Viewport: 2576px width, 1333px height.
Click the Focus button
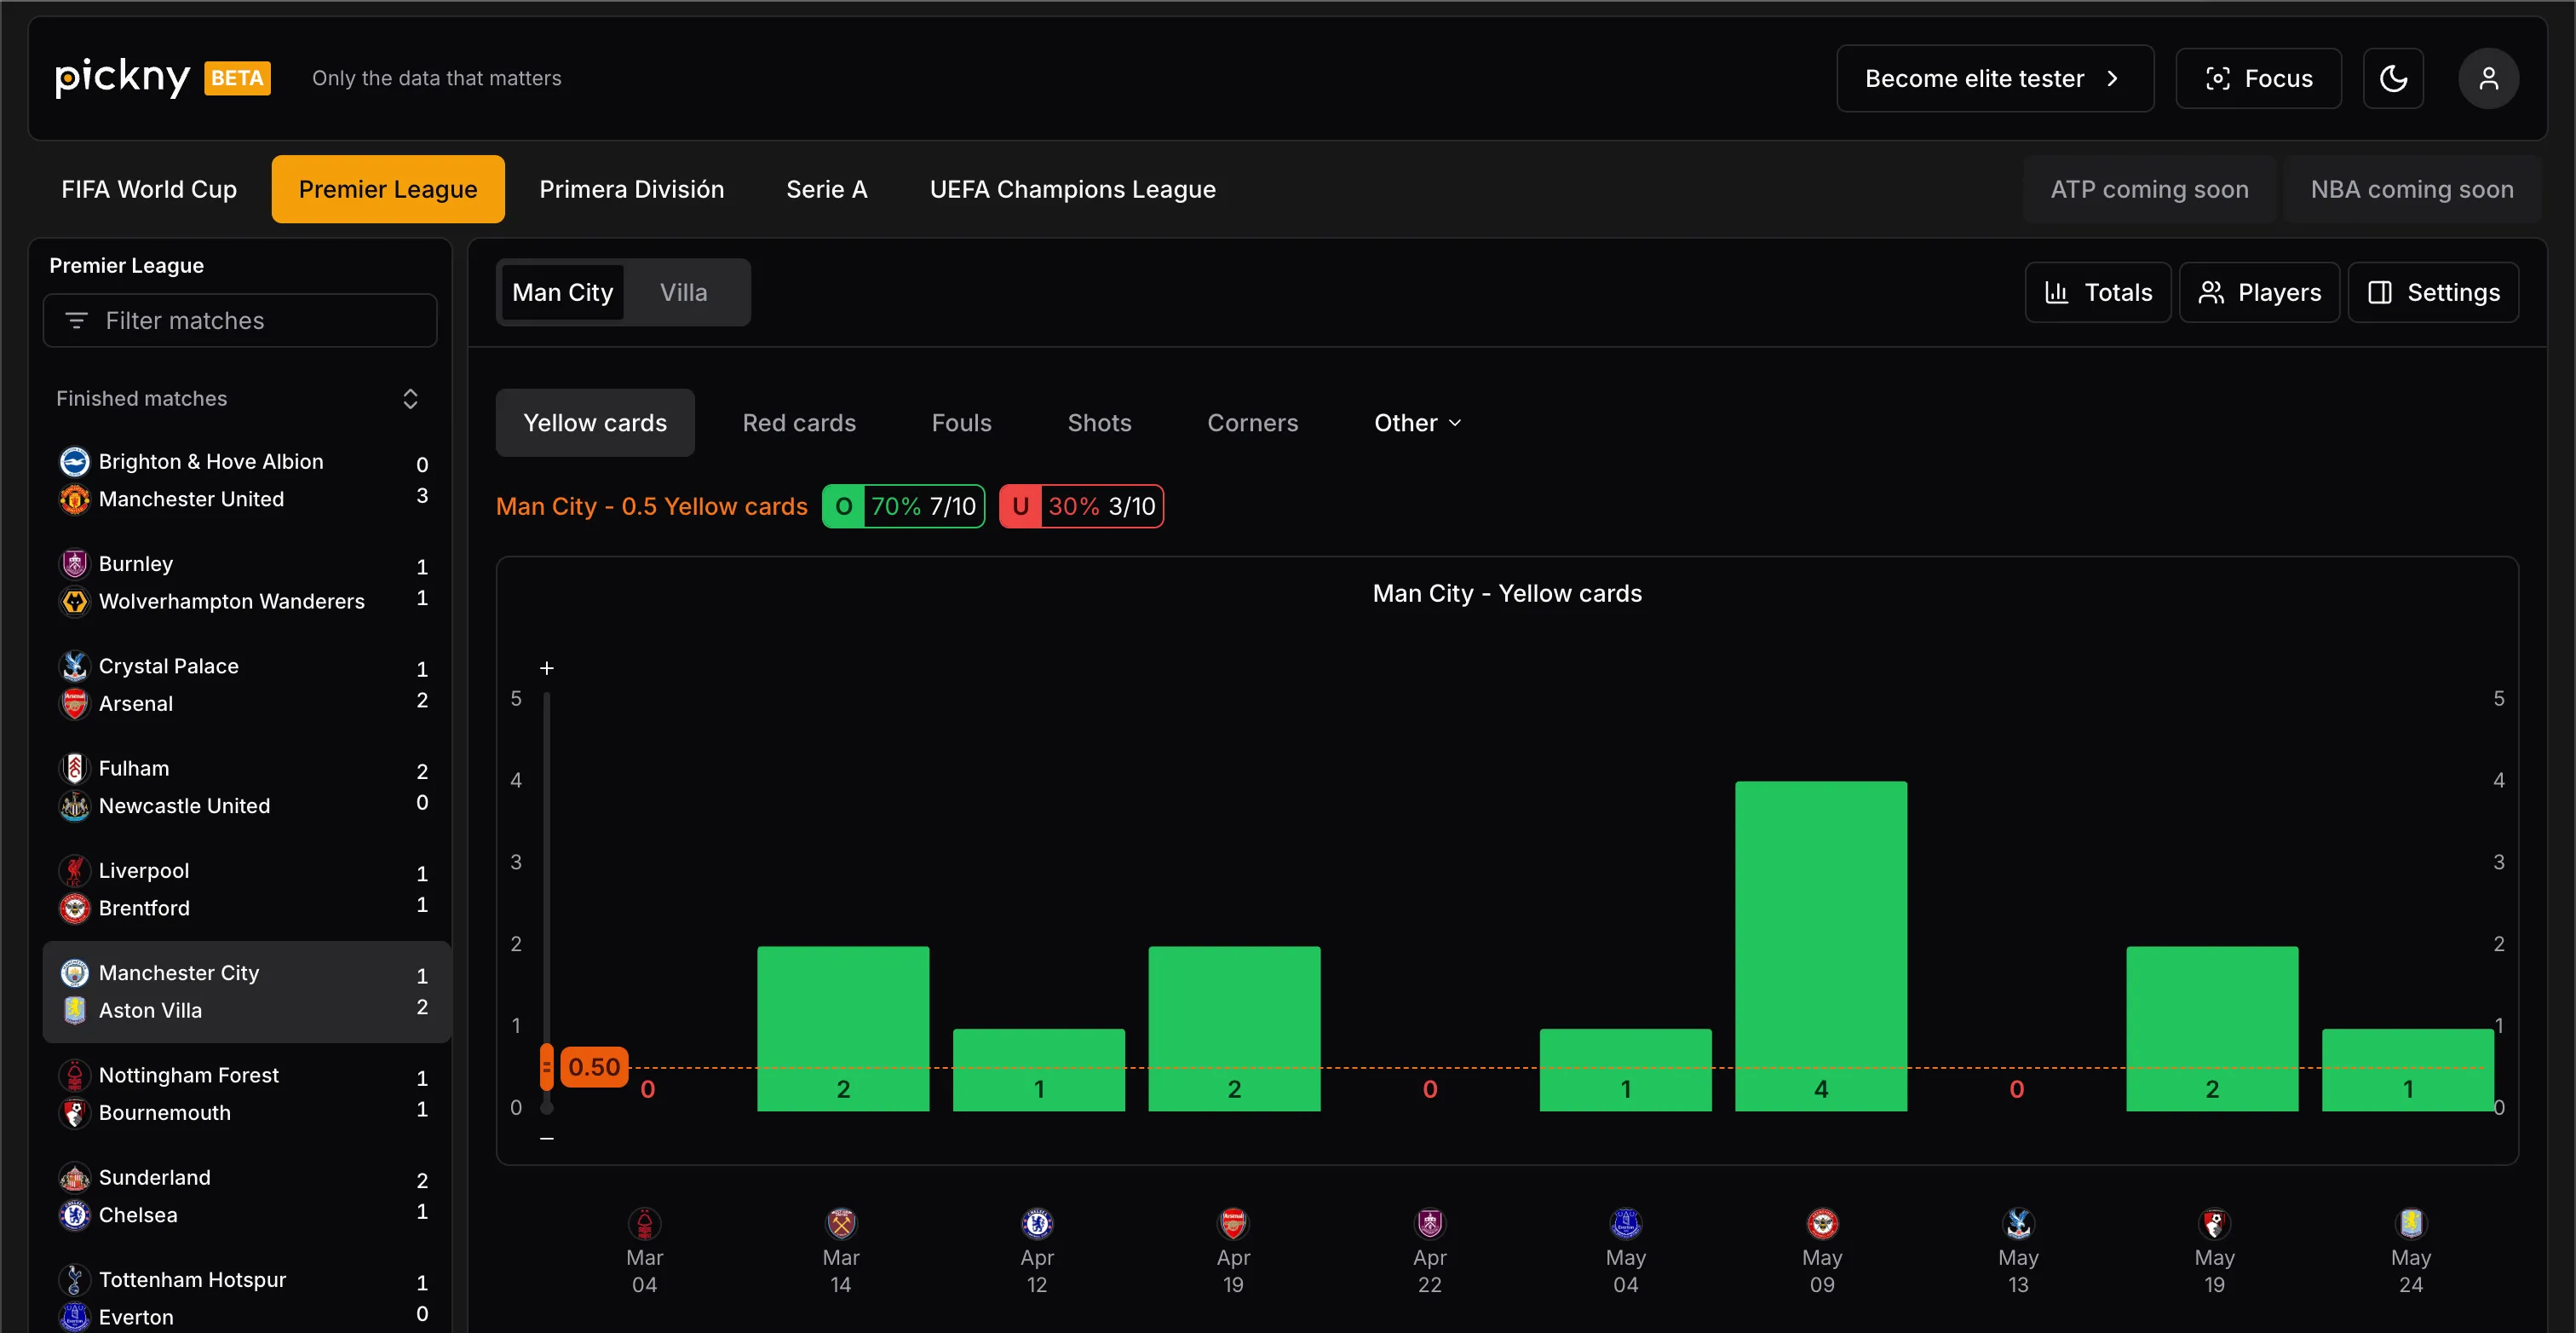point(2258,78)
